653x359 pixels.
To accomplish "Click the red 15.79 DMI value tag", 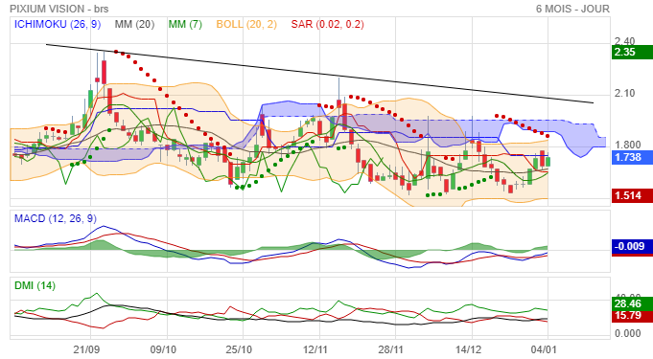I will [x=632, y=315].
